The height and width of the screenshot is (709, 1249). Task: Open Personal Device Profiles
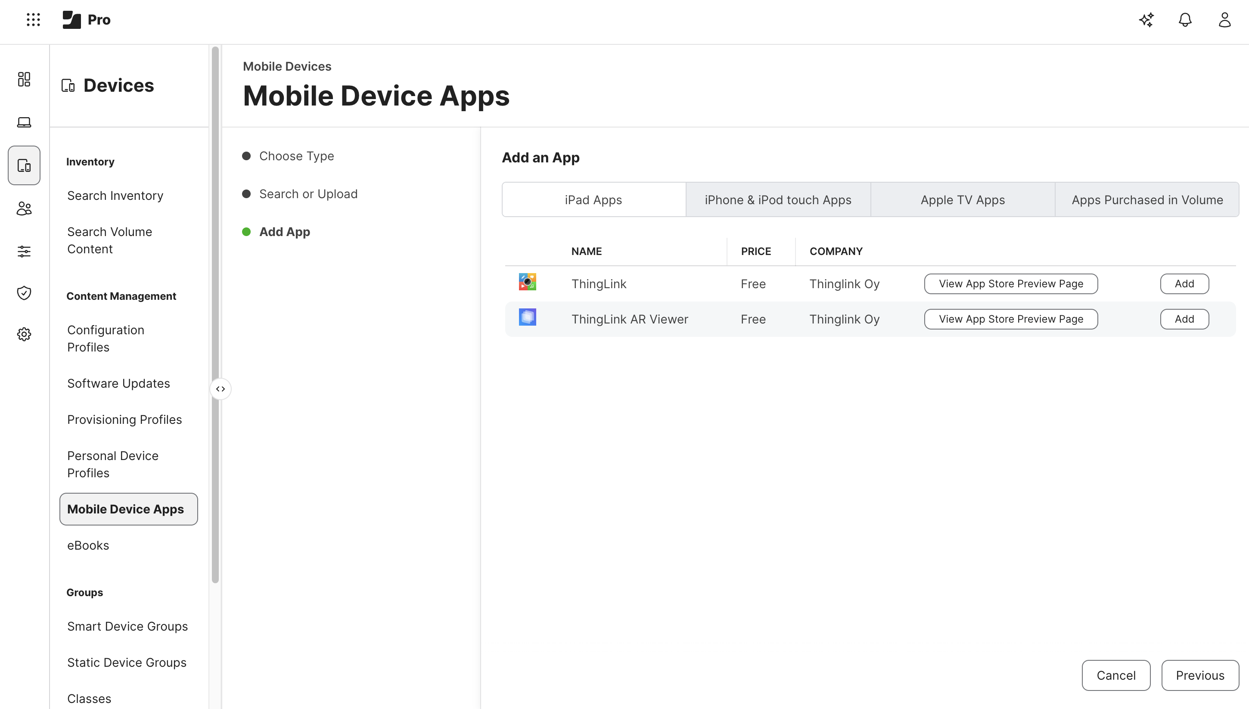[112, 464]
